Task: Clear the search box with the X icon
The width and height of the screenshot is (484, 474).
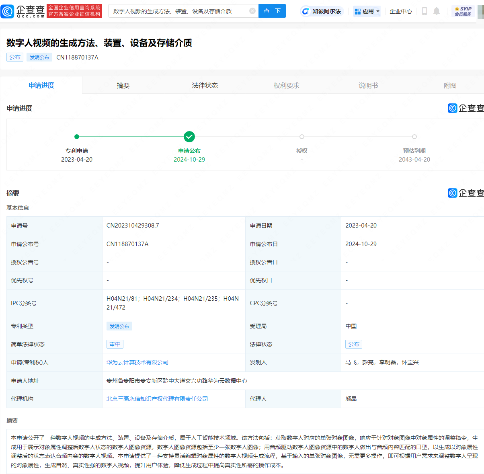Action: 252,11
